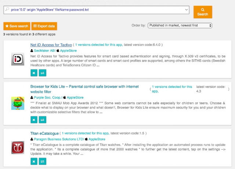The width and height of the screenshot is (235, 169).
Task: Click the magnifier icon in search field
Action: coord(7,9)
